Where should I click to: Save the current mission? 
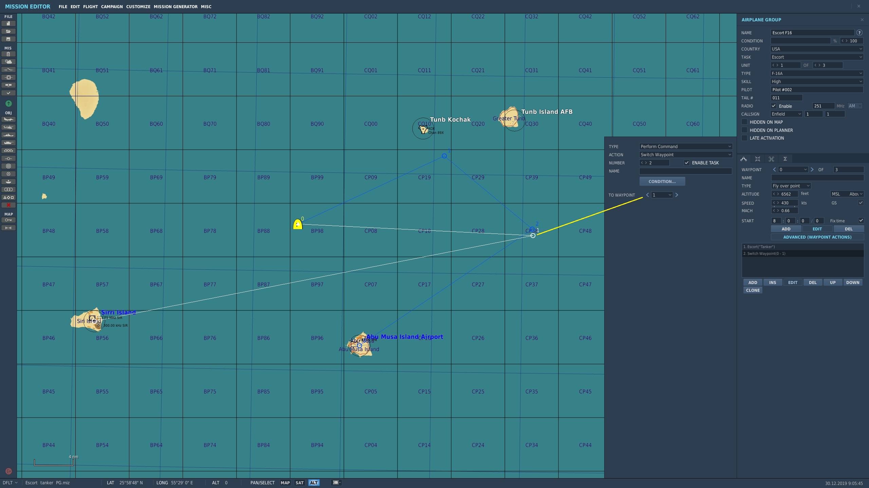pos(8,39)
